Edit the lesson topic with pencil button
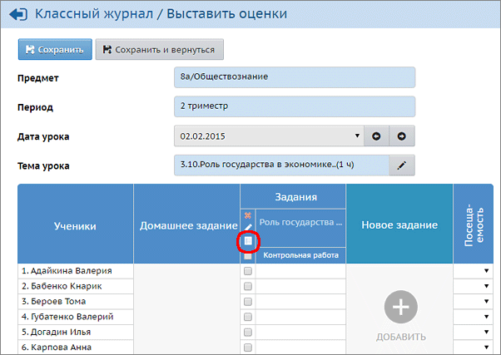This screenshot has height=355, width=501. point(401,165)
